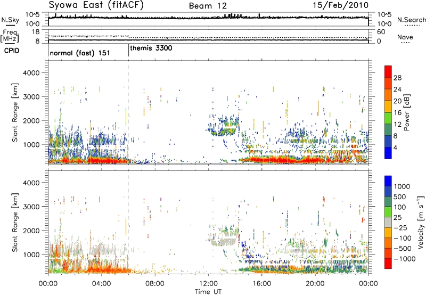Pick the 16–20 dB yellow Power segment
The height and width of the screenshot is (295, 426).
[x=388, y=106]
